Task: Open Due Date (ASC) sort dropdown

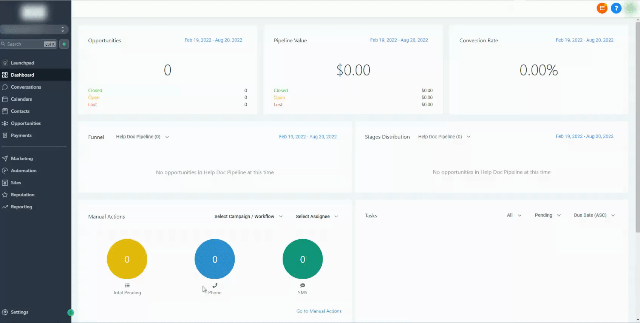Action: click(595, 215)
